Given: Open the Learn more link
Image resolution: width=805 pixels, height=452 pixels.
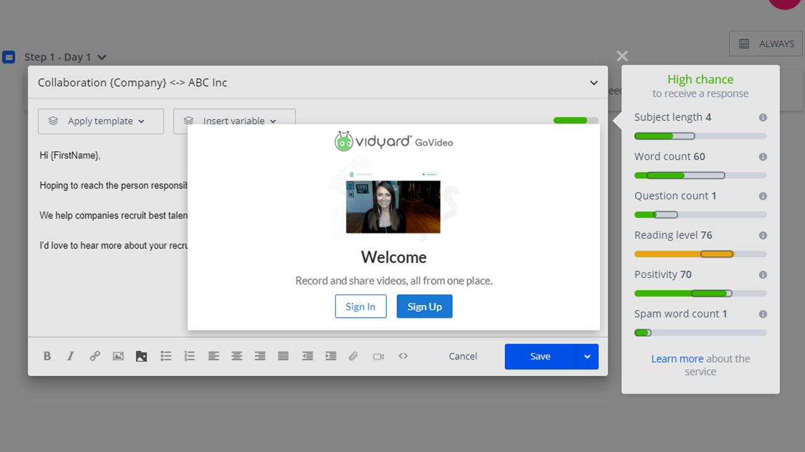Looking at the screenshot, I should (677, 358).
